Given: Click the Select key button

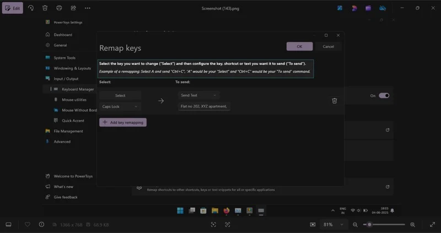Looking at the screenshot, I should [120, 95].
